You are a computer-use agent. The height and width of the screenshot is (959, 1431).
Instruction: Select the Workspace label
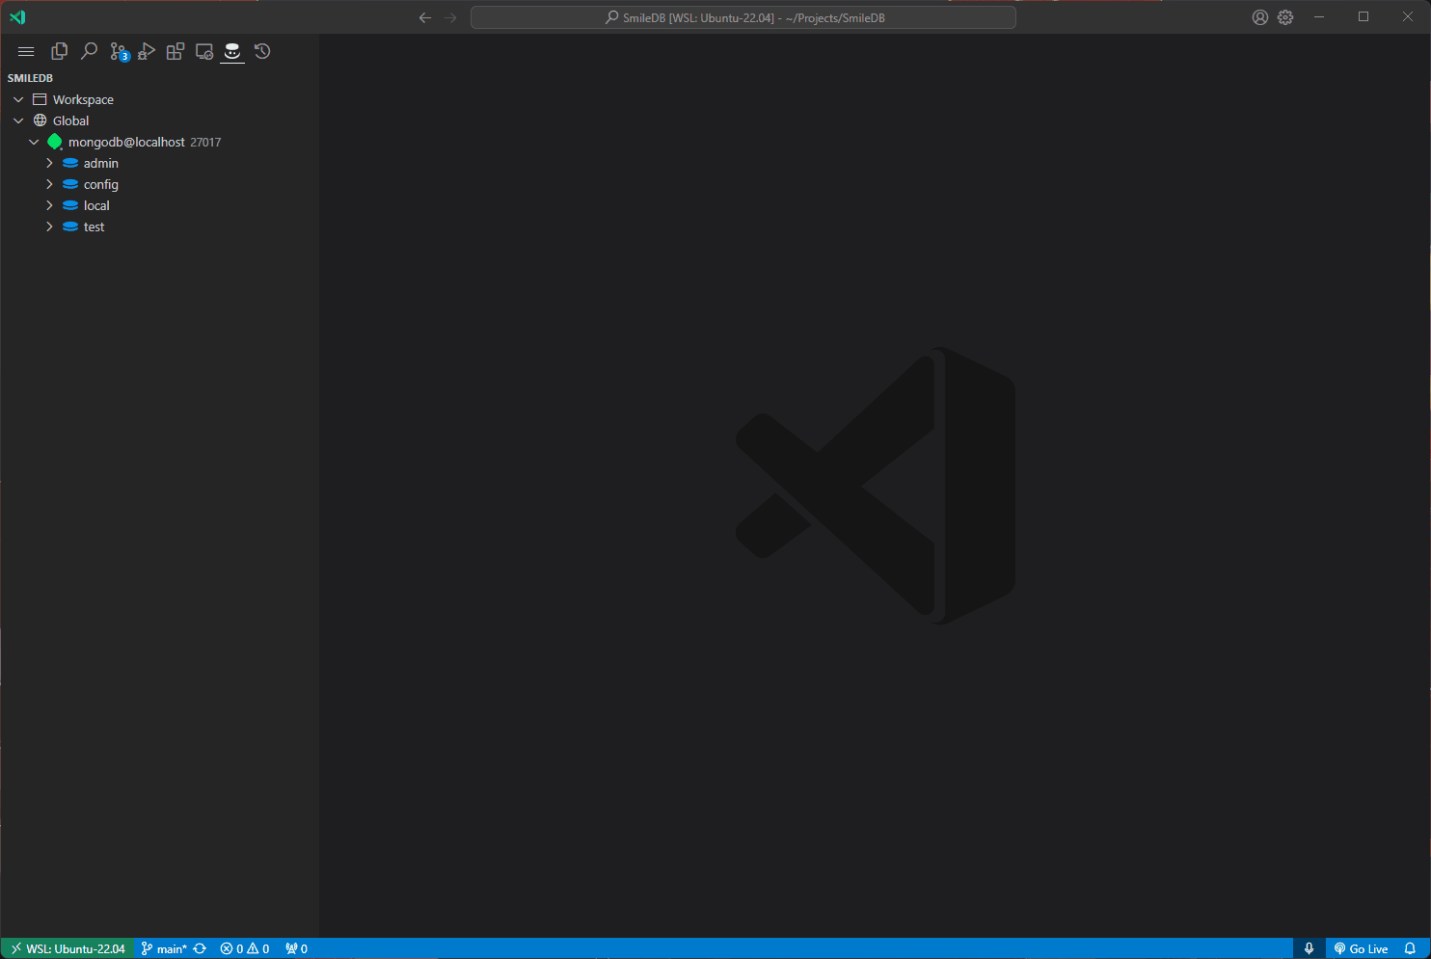tap(83, 99)
